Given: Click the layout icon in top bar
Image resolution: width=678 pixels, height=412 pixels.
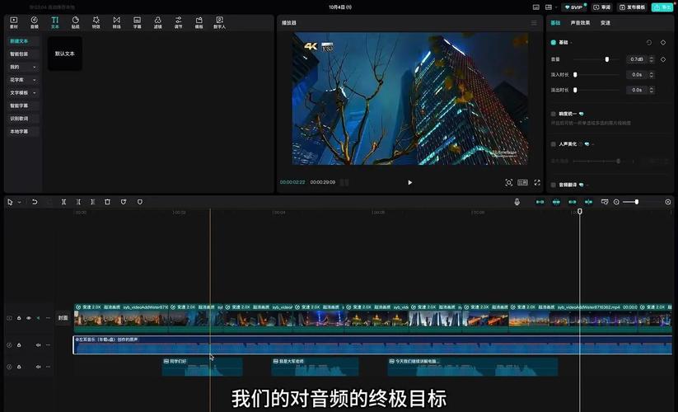Looking at the screenshot, I should pos(549,7).
